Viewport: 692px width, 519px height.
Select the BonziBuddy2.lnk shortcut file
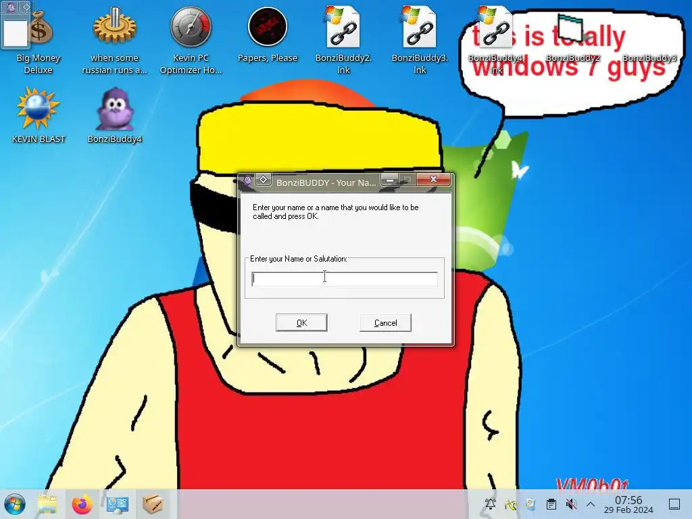tap(343, 40)
